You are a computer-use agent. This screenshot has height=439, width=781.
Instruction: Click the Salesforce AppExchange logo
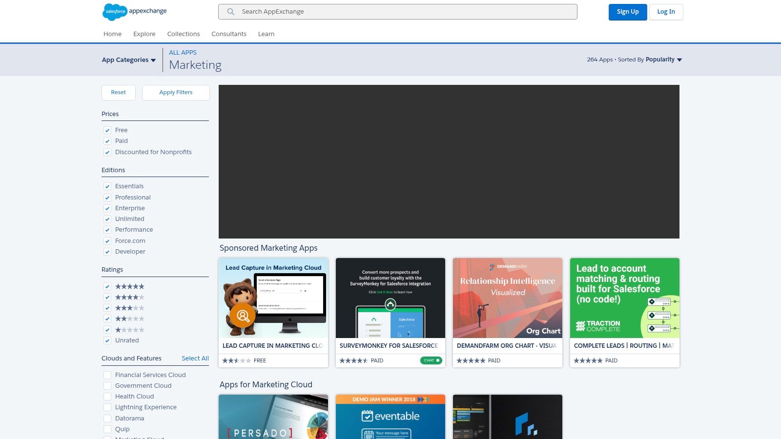[x=135, y=11]
